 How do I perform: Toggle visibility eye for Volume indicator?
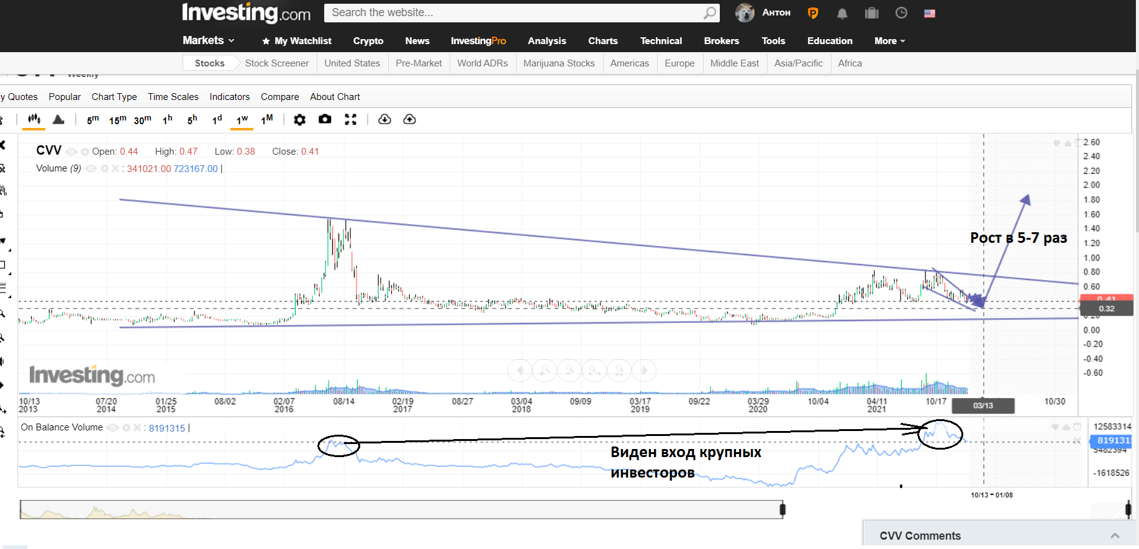tap(91, 168)
